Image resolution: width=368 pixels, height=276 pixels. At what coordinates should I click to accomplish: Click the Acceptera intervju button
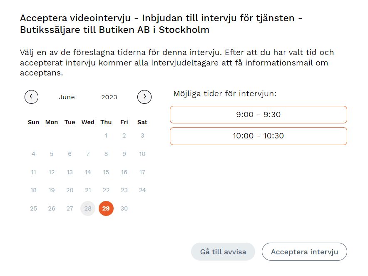click(304, 252)
